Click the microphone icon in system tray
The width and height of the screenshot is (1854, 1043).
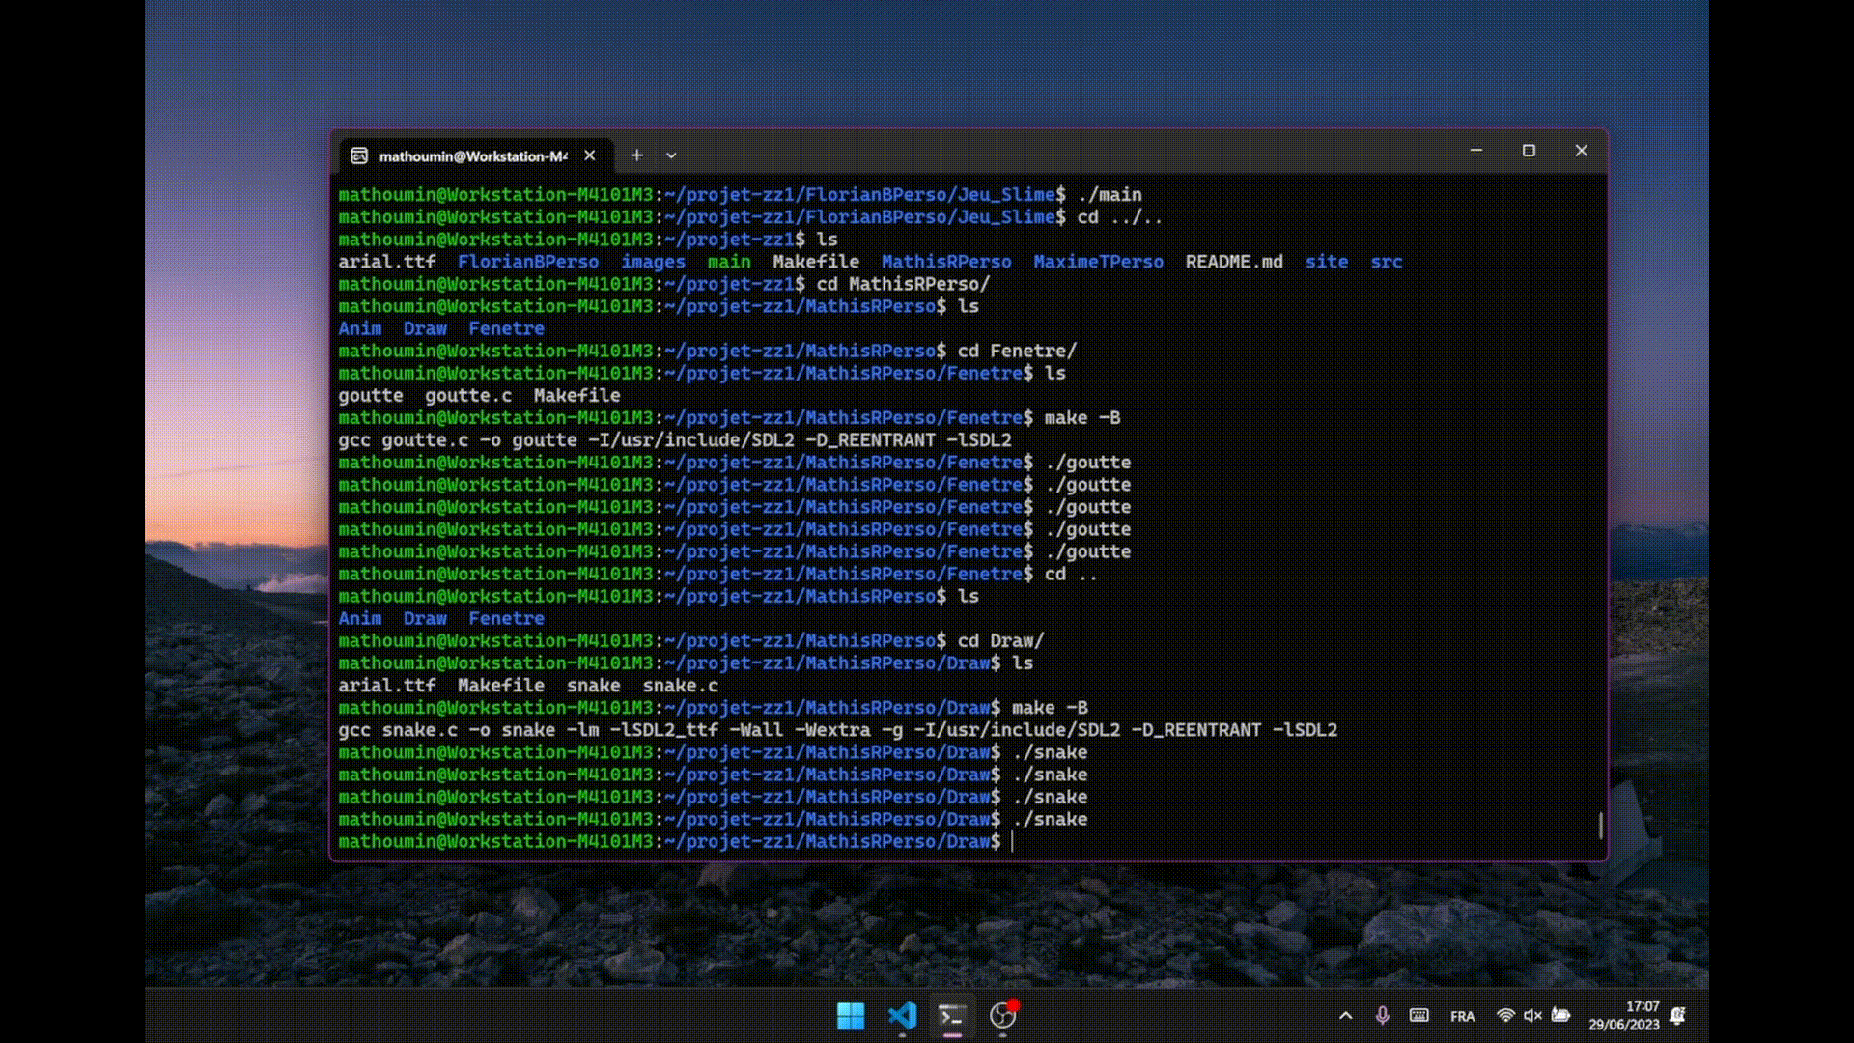pos(1382,1015)
